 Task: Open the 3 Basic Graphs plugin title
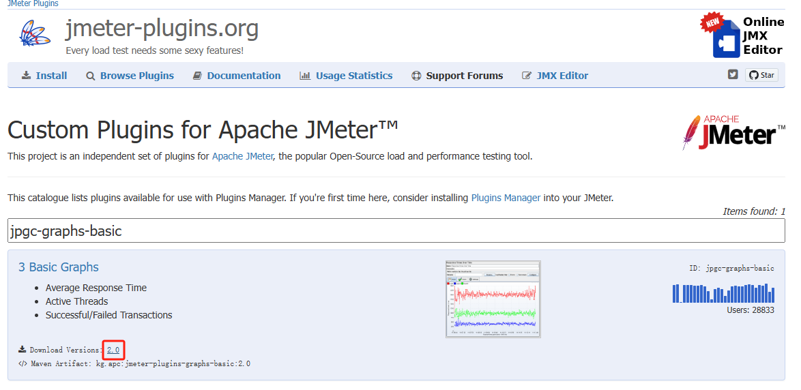click(x=59, y=267)
